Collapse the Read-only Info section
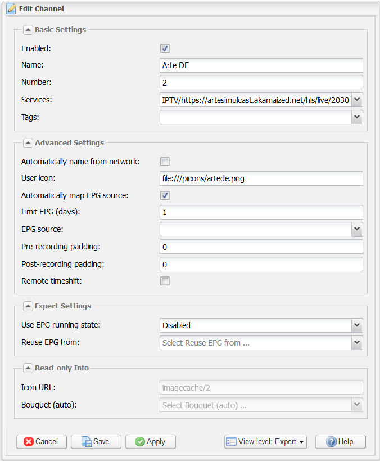 point(28,368)
